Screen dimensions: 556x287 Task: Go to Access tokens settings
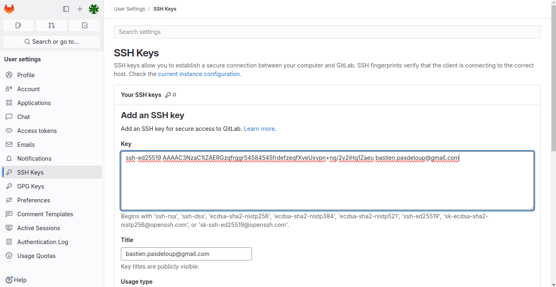[37, 131]
